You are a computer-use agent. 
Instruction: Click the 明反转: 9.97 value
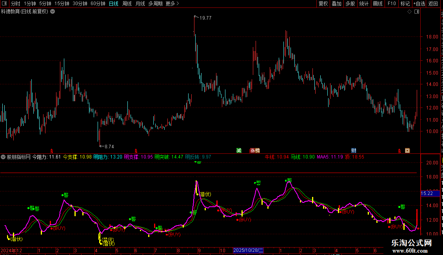tap(198, 157)
